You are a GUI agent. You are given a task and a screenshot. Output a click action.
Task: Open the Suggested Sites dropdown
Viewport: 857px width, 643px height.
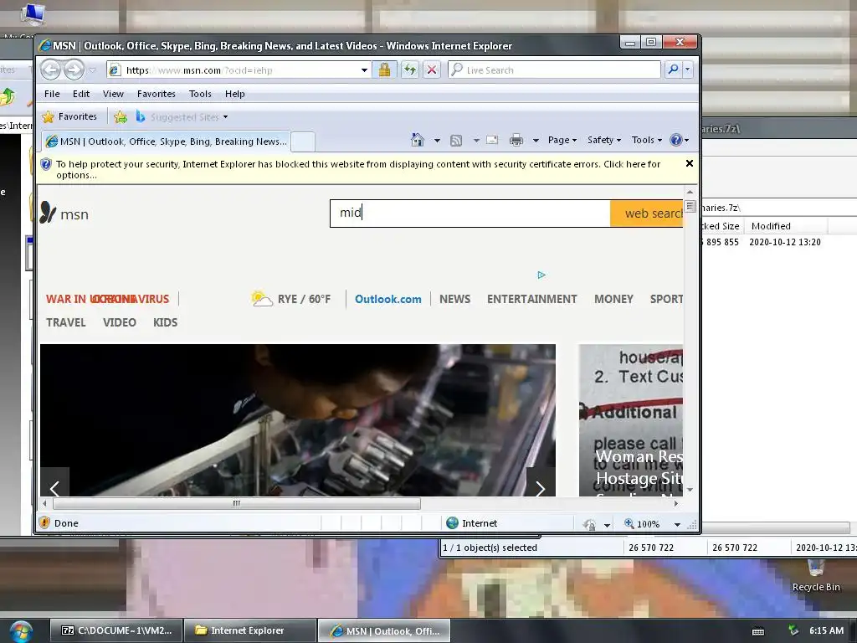point(182,116)
